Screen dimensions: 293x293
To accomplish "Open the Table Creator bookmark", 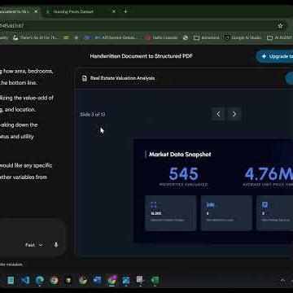I will (x=161, y=37).
